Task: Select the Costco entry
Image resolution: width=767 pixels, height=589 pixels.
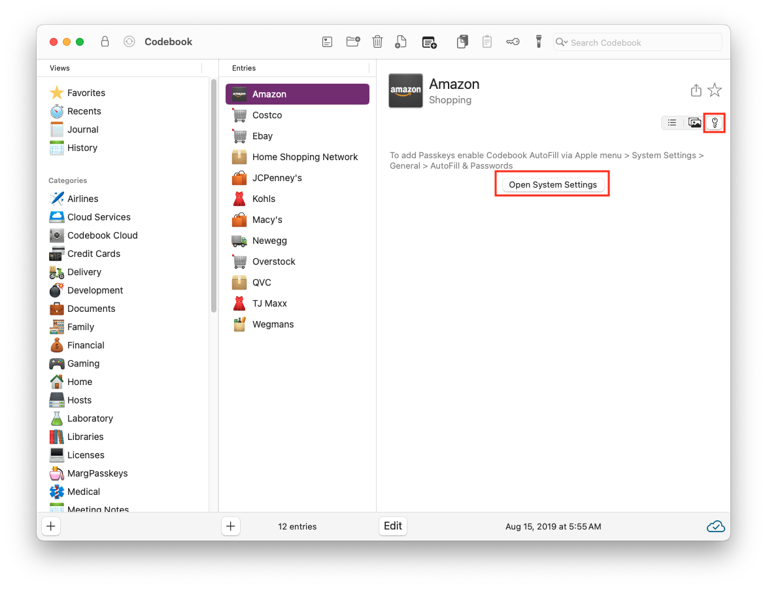Action: click(298, 115)
